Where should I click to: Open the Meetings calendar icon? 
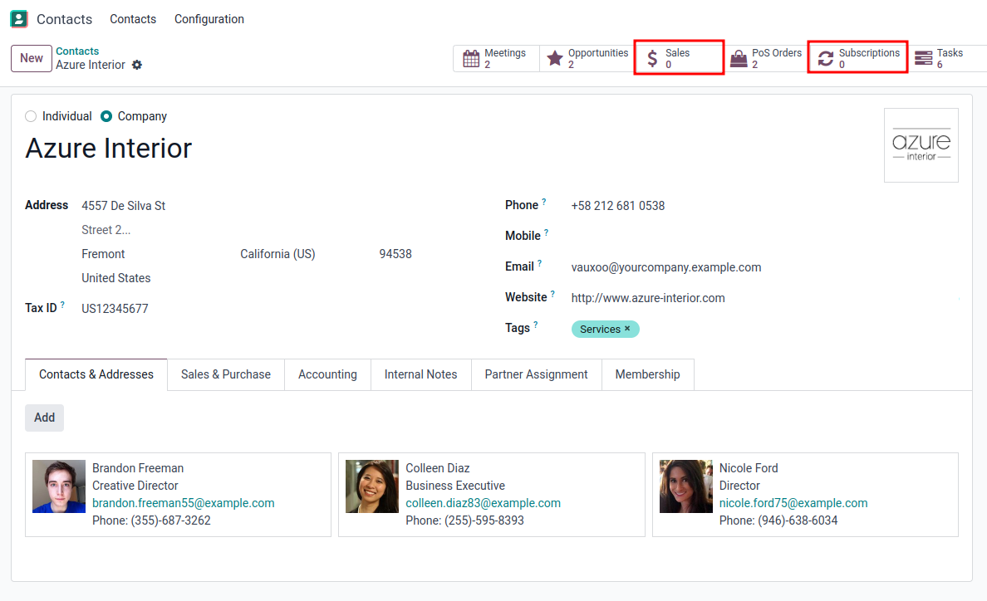(471, 58)
